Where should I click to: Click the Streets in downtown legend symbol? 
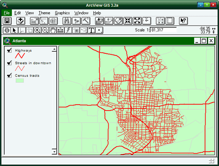click(20, 68)
